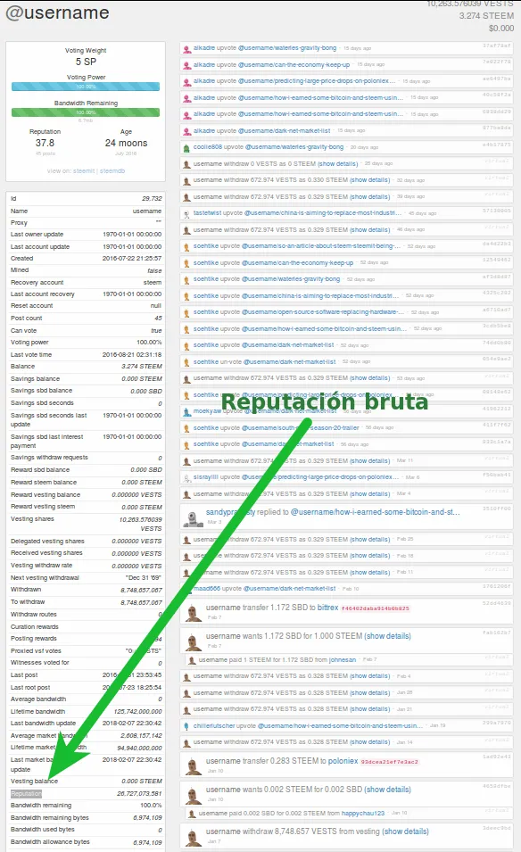
Task: Show details of the Jan 21 withdrawal
Action: pyautogui.click(x=369, y=709)
